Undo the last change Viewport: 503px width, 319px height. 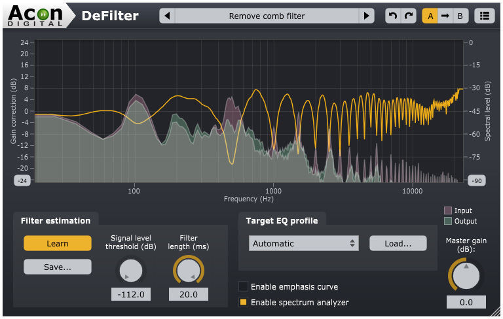pyautogui.click(x=393, y=16)
